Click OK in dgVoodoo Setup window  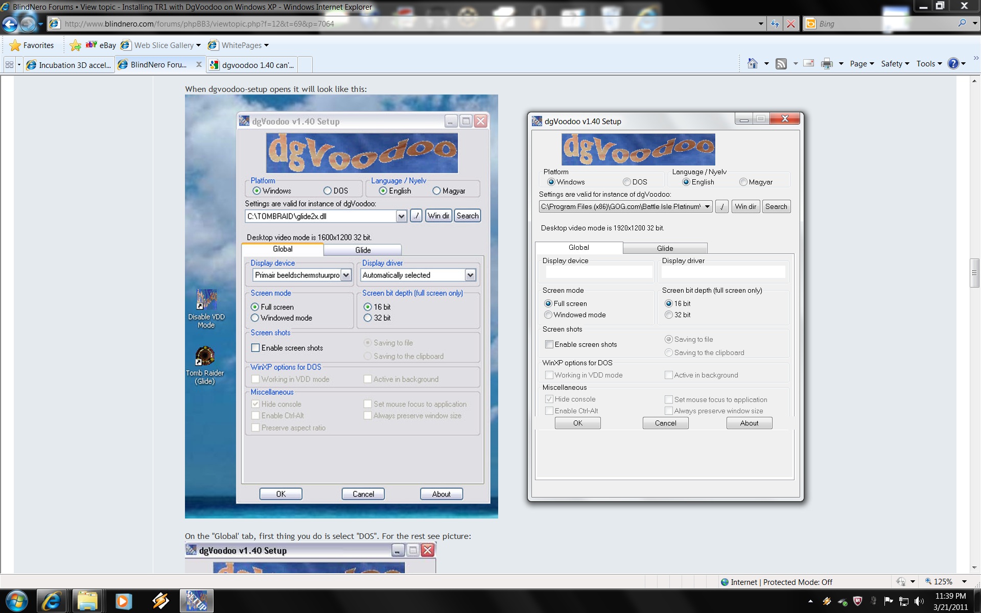coord(577,423)
